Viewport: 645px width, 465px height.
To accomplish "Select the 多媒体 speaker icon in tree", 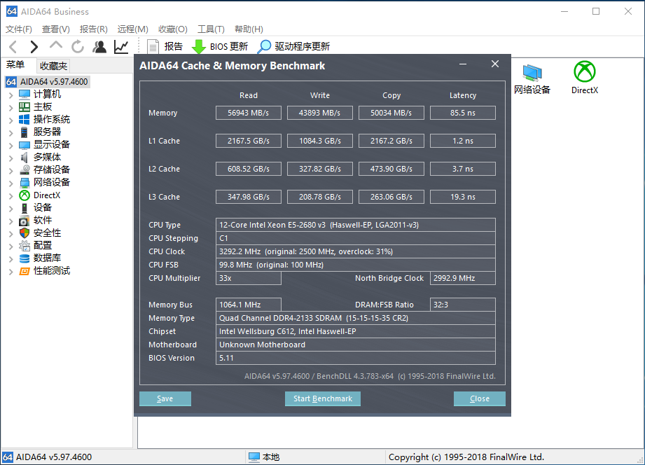I will 25,157.
